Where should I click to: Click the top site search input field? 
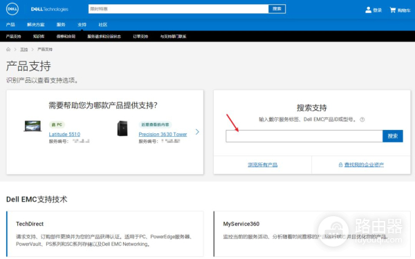click(178, 9)
